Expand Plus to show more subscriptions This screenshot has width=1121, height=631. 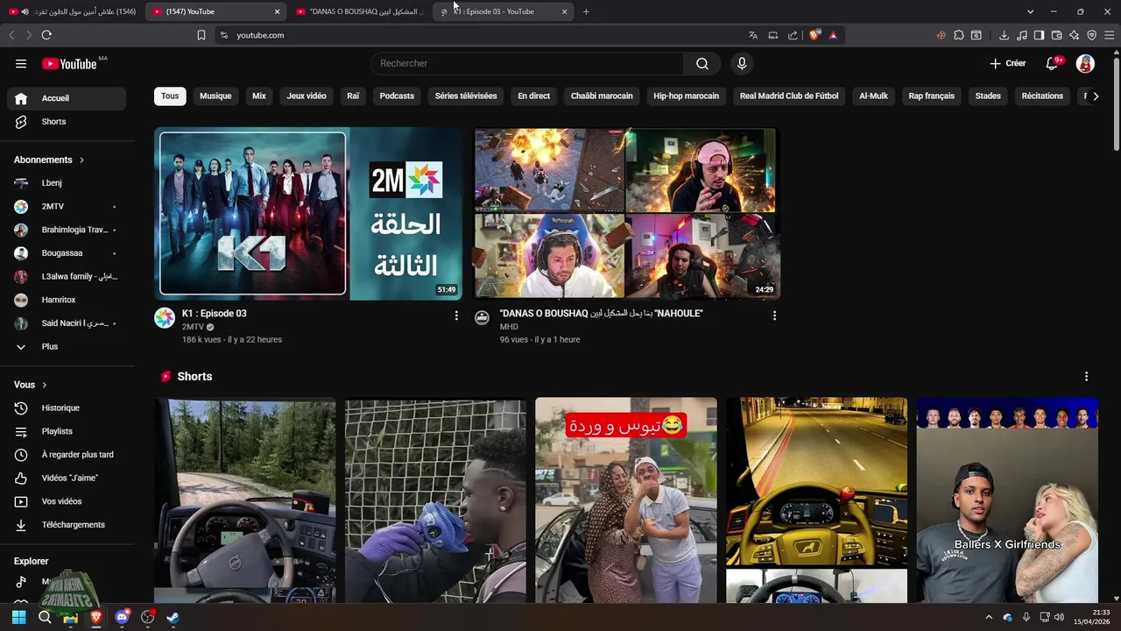click(67, 346)
